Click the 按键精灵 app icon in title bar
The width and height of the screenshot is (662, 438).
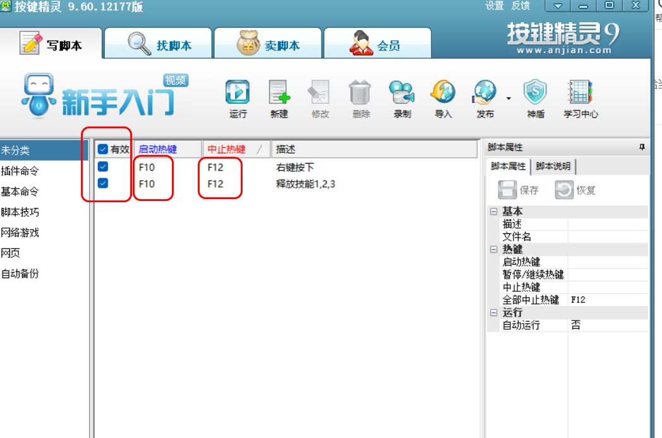[6, 6]
